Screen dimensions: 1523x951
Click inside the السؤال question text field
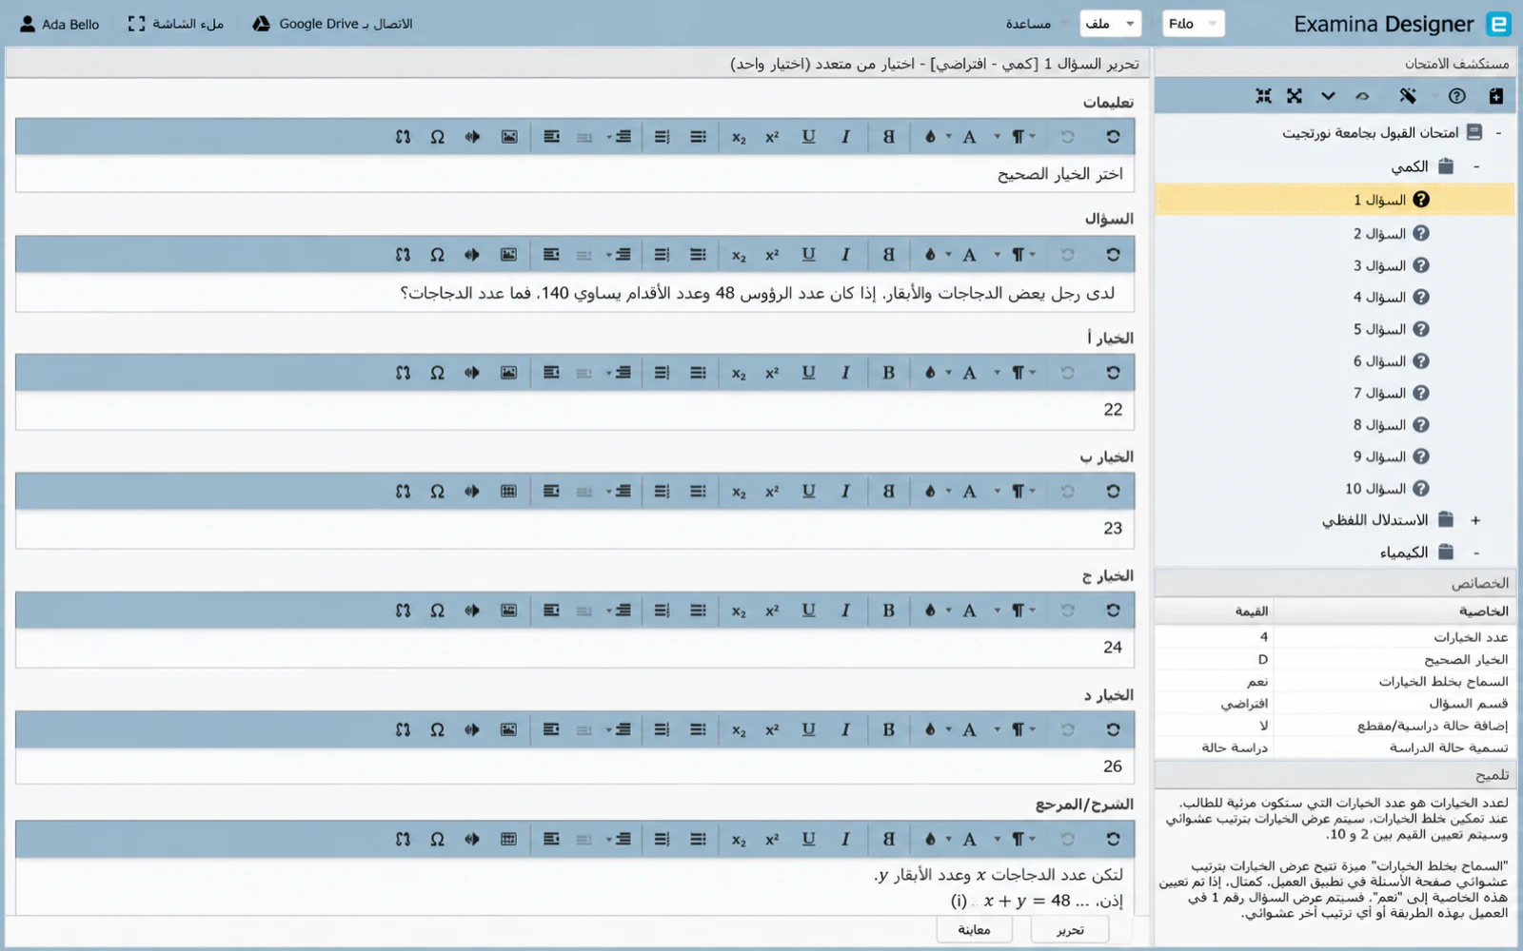tap(575, 293)
